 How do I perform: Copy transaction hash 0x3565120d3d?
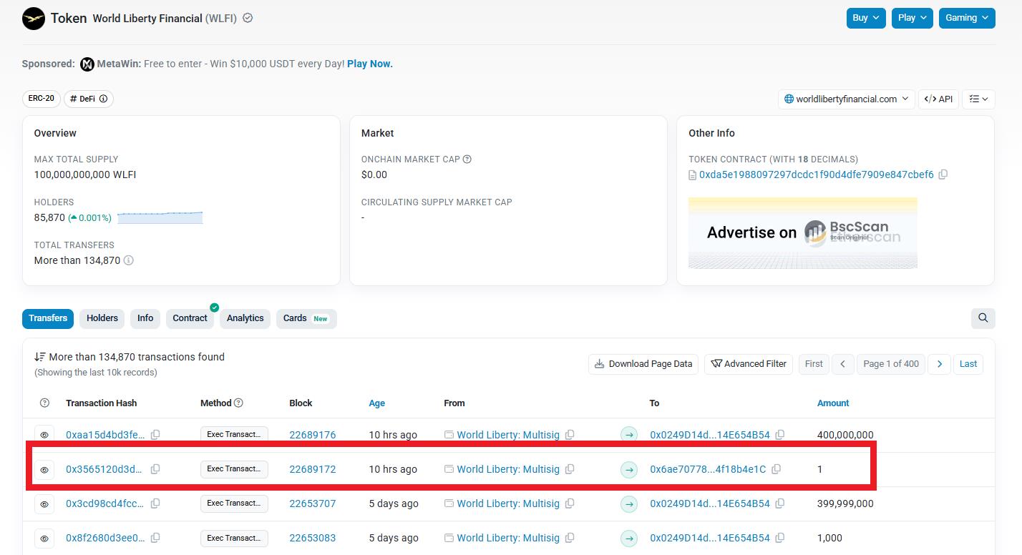155,469
